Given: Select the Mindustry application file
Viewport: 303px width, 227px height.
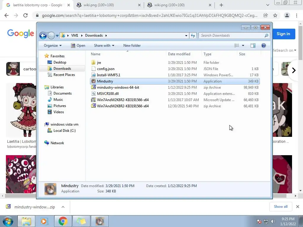Looking at the screenshot, I should [x=175, y=81].
